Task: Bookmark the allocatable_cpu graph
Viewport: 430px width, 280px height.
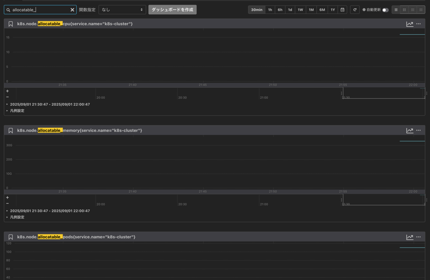Action: [x=10, y=24]
